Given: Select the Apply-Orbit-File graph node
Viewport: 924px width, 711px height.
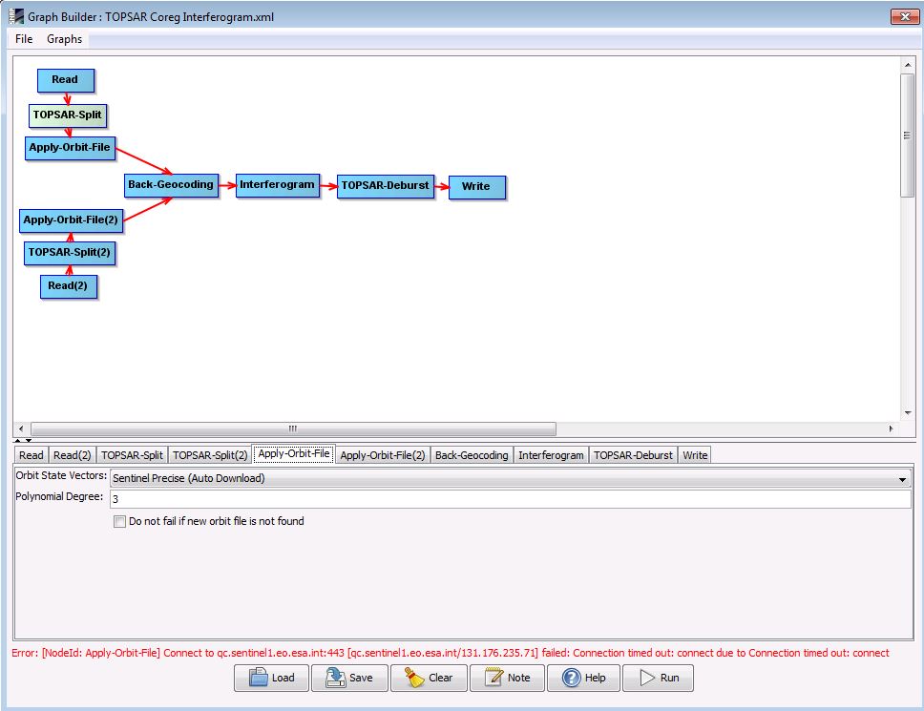Looking at the screenshot, I should pos(70,148).
